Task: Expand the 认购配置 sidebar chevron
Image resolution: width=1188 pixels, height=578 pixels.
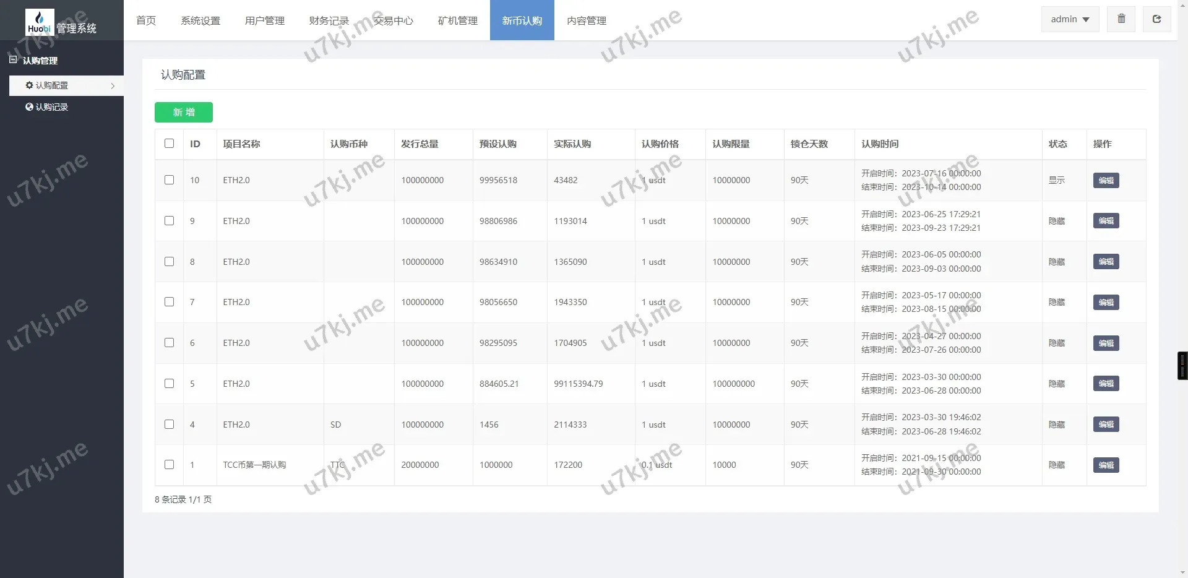Action: (x=113, y=85)
